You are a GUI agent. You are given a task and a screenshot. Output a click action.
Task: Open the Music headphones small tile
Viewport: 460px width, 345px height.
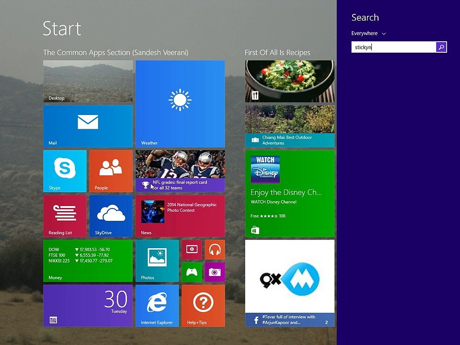pos(215,250)
